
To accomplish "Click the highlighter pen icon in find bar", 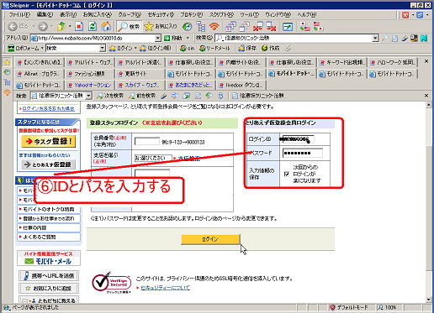I will tap(164, 96).
